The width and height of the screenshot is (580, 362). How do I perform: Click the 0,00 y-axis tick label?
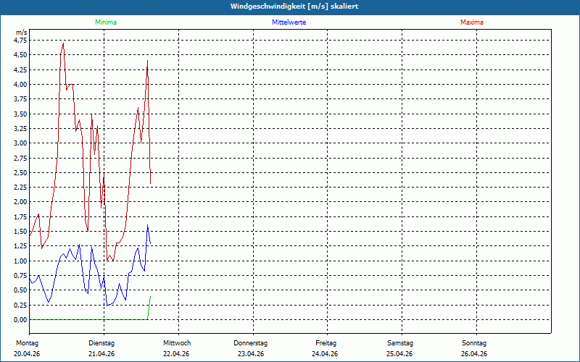click(20, 320)
